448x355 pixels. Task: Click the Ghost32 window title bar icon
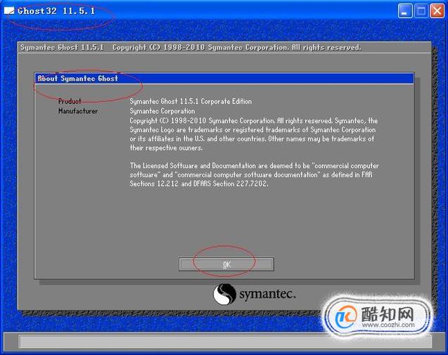[x=9, y=11]
